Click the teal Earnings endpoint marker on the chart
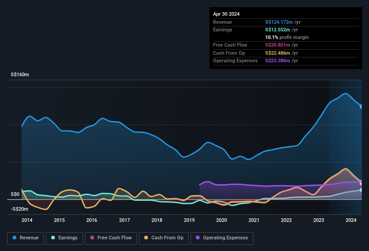Screen dimensions: 369x251 [361, 190]
